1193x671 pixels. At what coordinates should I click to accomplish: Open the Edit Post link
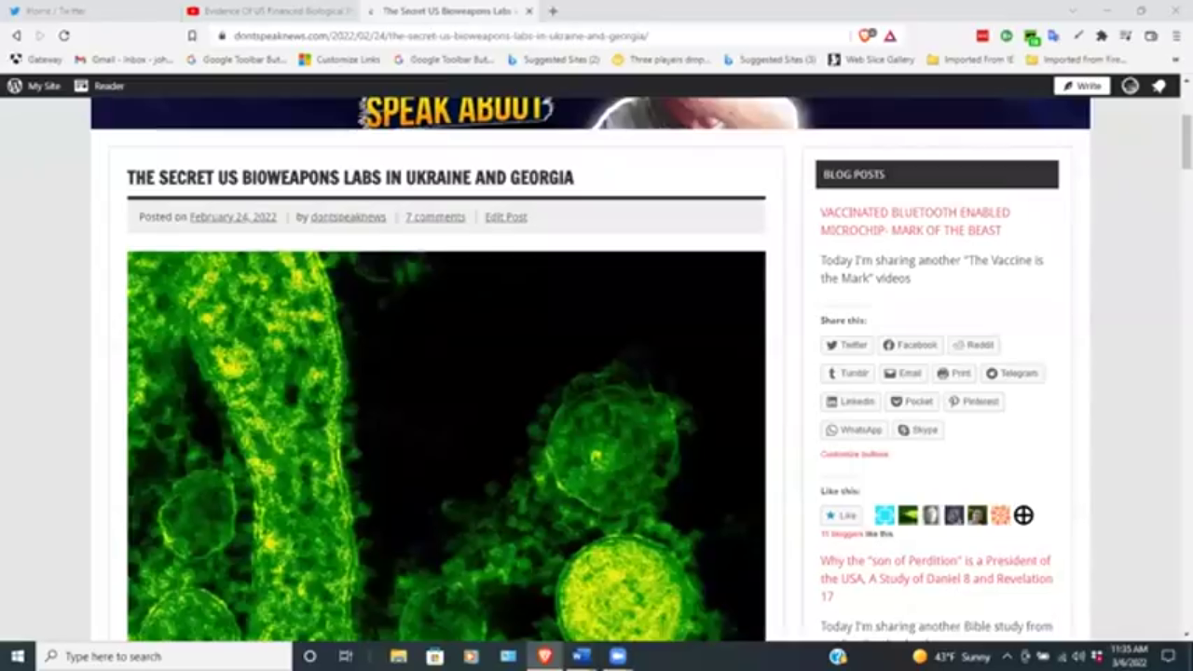(505, 217)
